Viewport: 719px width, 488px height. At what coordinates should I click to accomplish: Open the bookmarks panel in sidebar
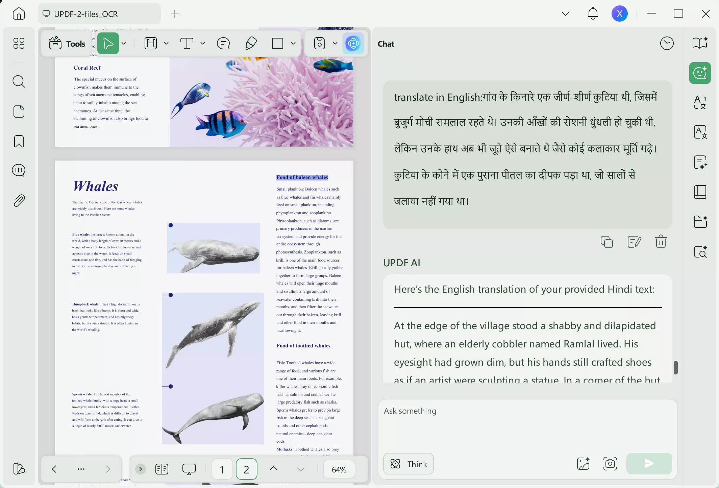19,141
